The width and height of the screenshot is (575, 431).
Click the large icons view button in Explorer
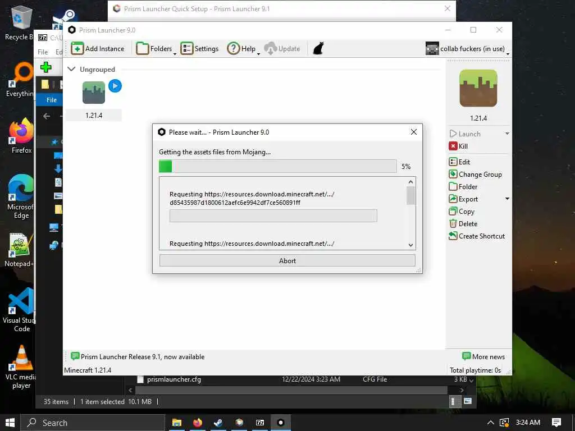468,401
